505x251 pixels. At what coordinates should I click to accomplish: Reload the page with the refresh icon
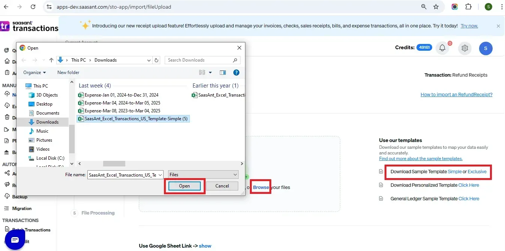[33, 7]
